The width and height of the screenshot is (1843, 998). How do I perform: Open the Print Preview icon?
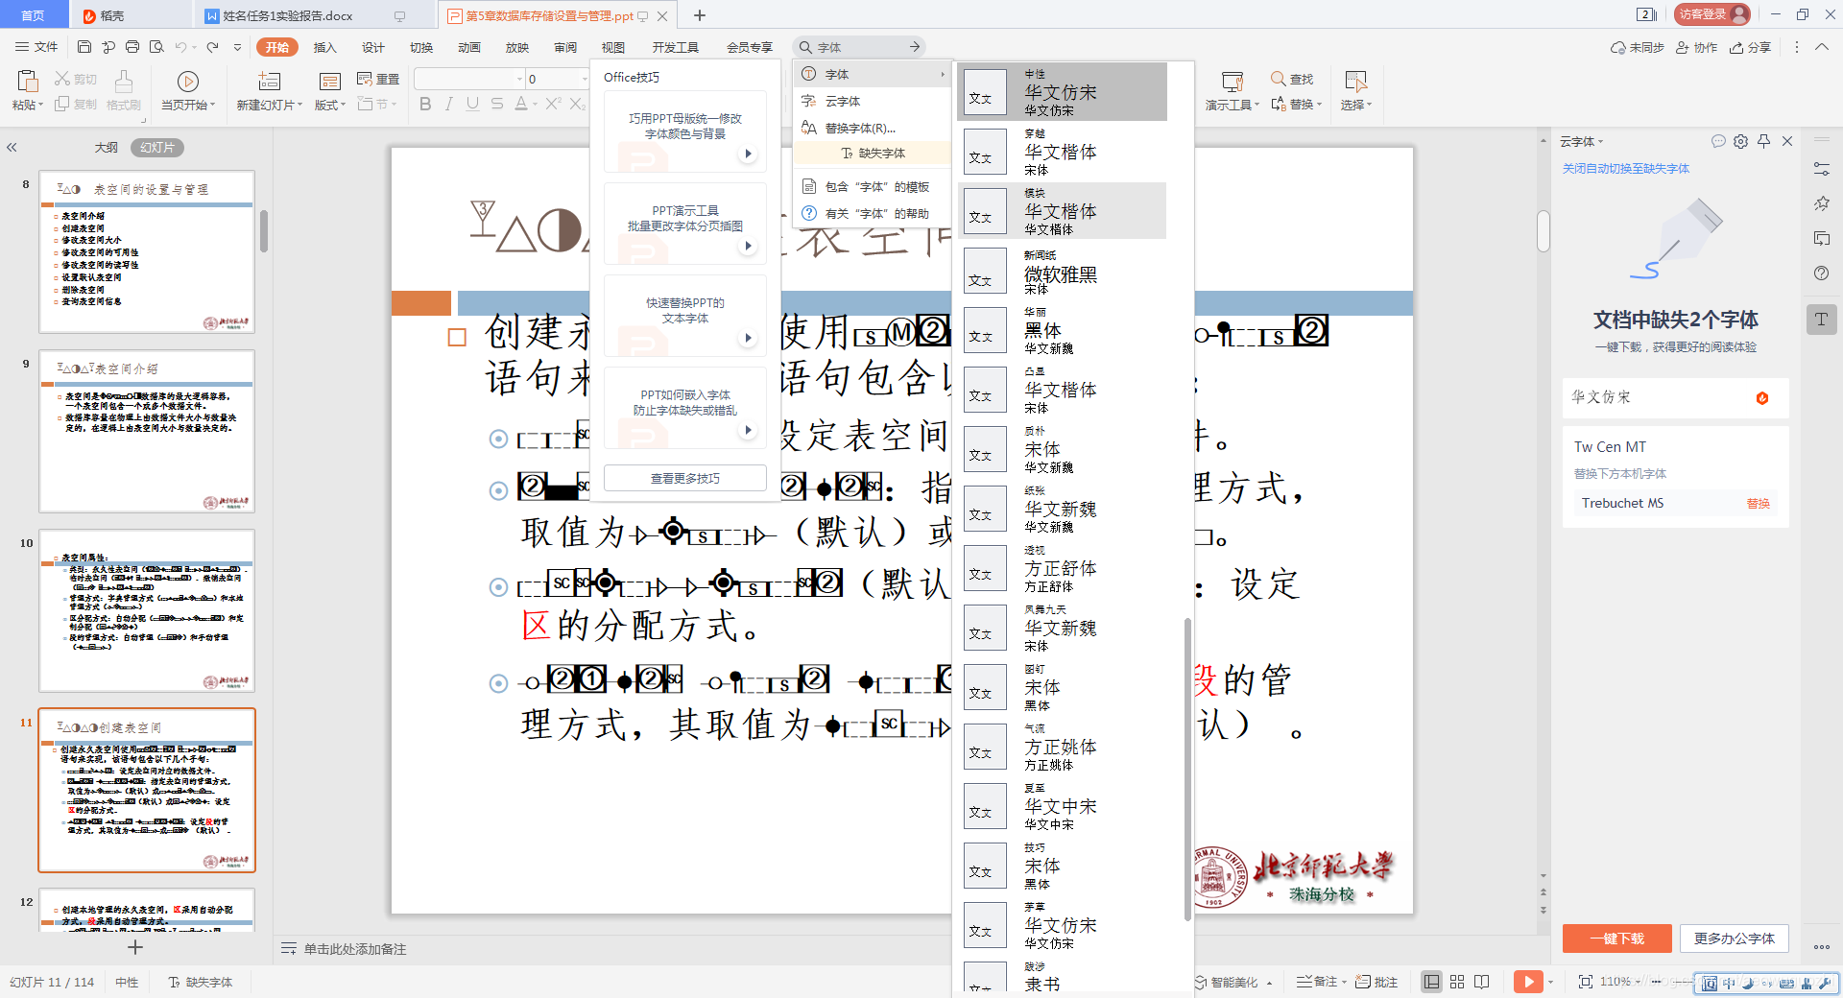(156, 47)
